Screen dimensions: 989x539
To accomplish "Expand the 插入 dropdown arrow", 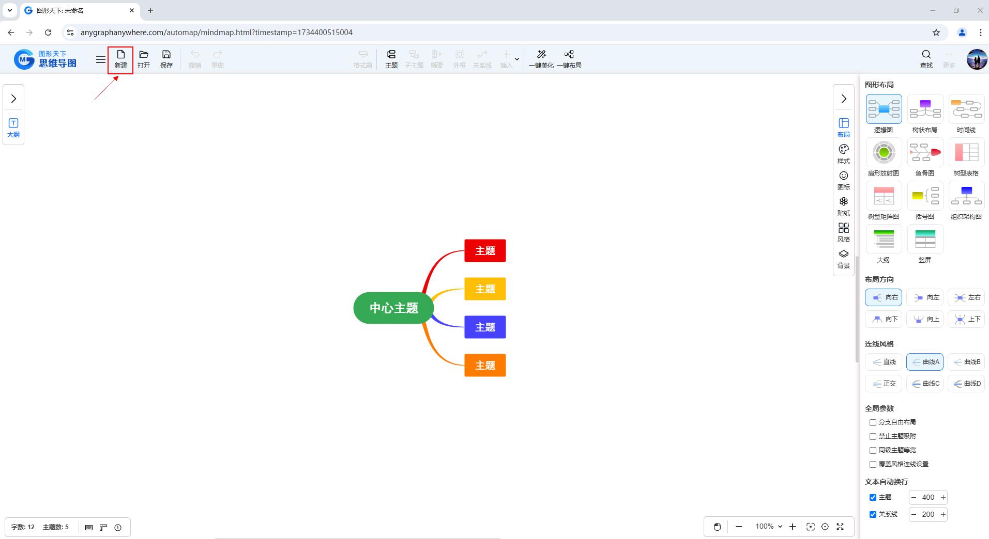I will 516,59.
